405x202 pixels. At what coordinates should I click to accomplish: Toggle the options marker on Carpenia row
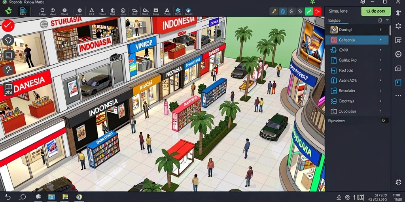click(380, 40)
